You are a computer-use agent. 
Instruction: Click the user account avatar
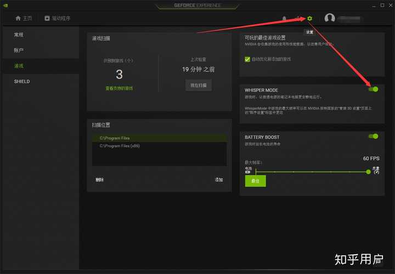[x=330, y=18]
